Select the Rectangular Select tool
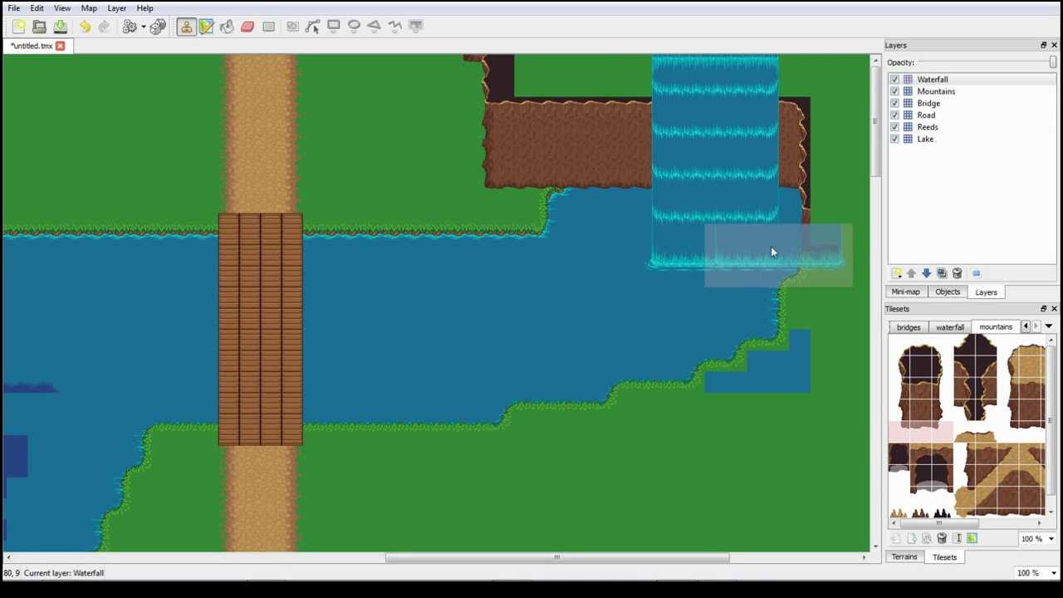Screen dimensions: 1063x598 [x=268, y=27]
